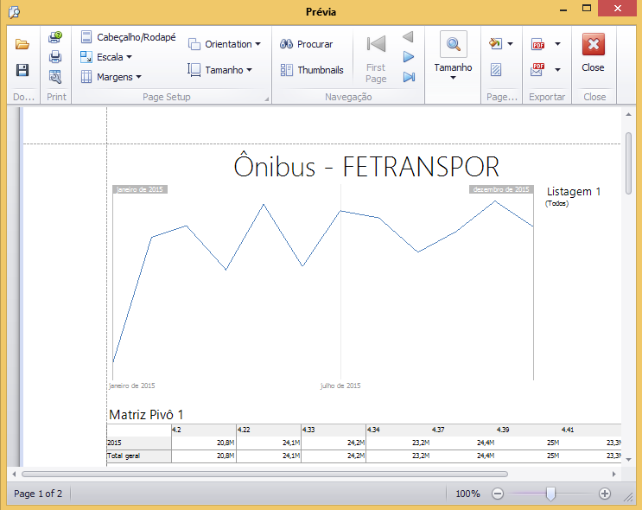Click the 'Listagem 1' label
The image size is (642, 510).
[x=573, y=191]
